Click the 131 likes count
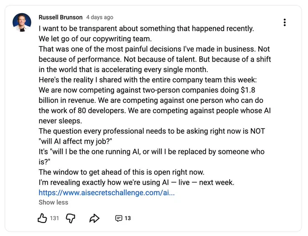 54,218
